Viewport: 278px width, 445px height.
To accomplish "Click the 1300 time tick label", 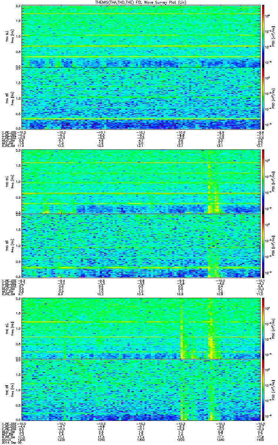I will click(x=140, y=439).
